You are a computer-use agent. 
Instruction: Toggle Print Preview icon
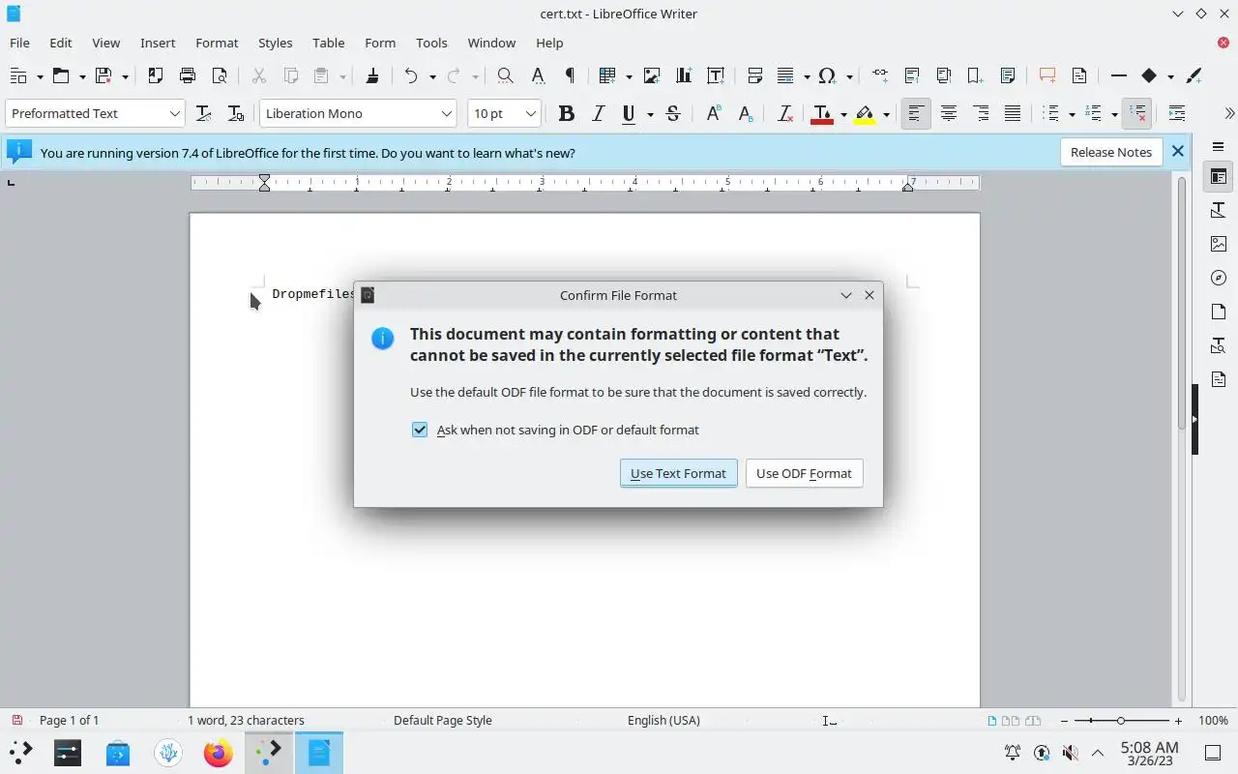click(x=220, y=75)
